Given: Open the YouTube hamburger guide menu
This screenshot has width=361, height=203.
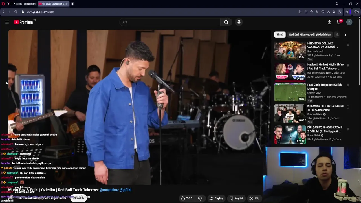Looking at the screenshot, I should click(x=7, y=22).
